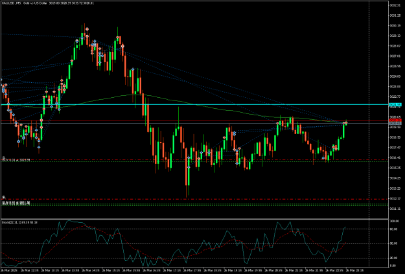Select the BUY 0.01 order label near 3015.99
Viewport: 405px width, 274px height.
pos(16,160)
